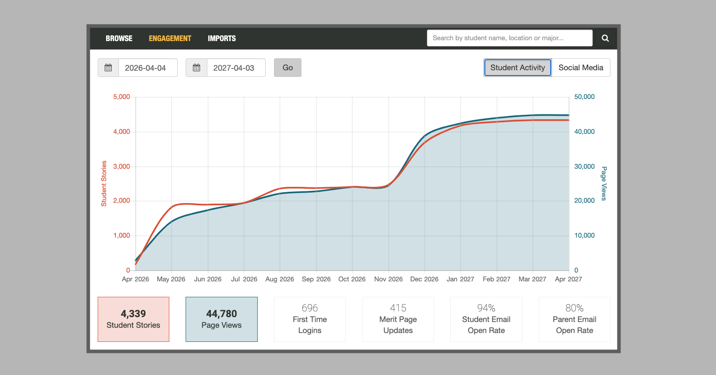Select the First Time Logins card
Image resolution: width=716 pixels, height=375 pixels.
(x=310, y=319)
